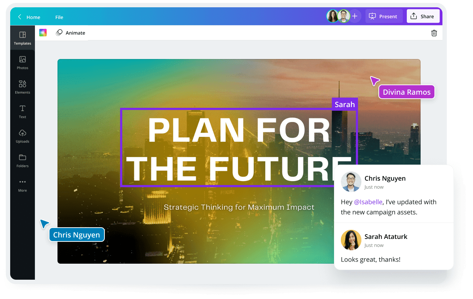Open the Photos panel
Viewport: 473px width, 299px height.
coord(22,62)
